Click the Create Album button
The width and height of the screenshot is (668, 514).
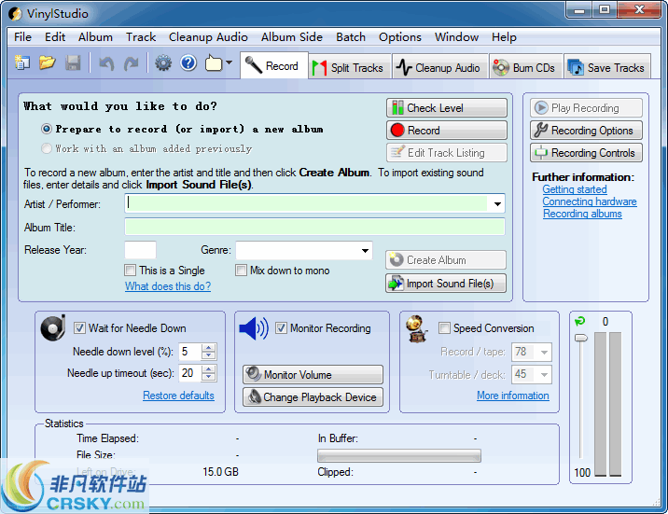446,259
